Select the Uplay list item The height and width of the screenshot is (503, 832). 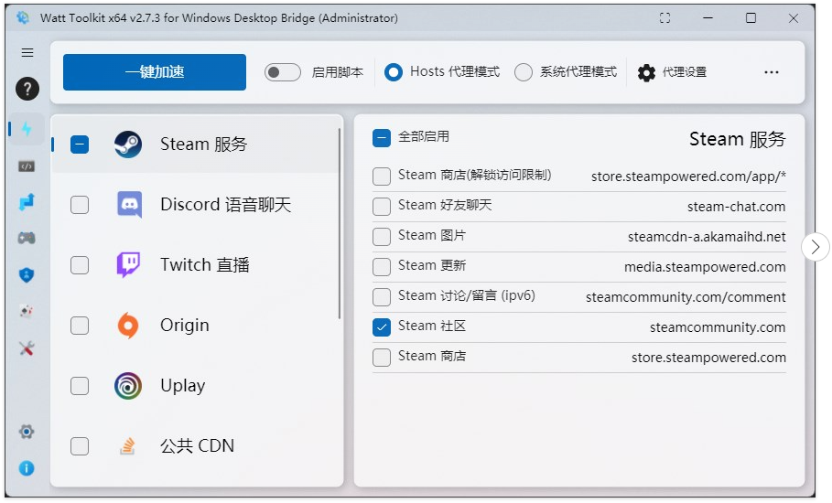click(195, 386)
